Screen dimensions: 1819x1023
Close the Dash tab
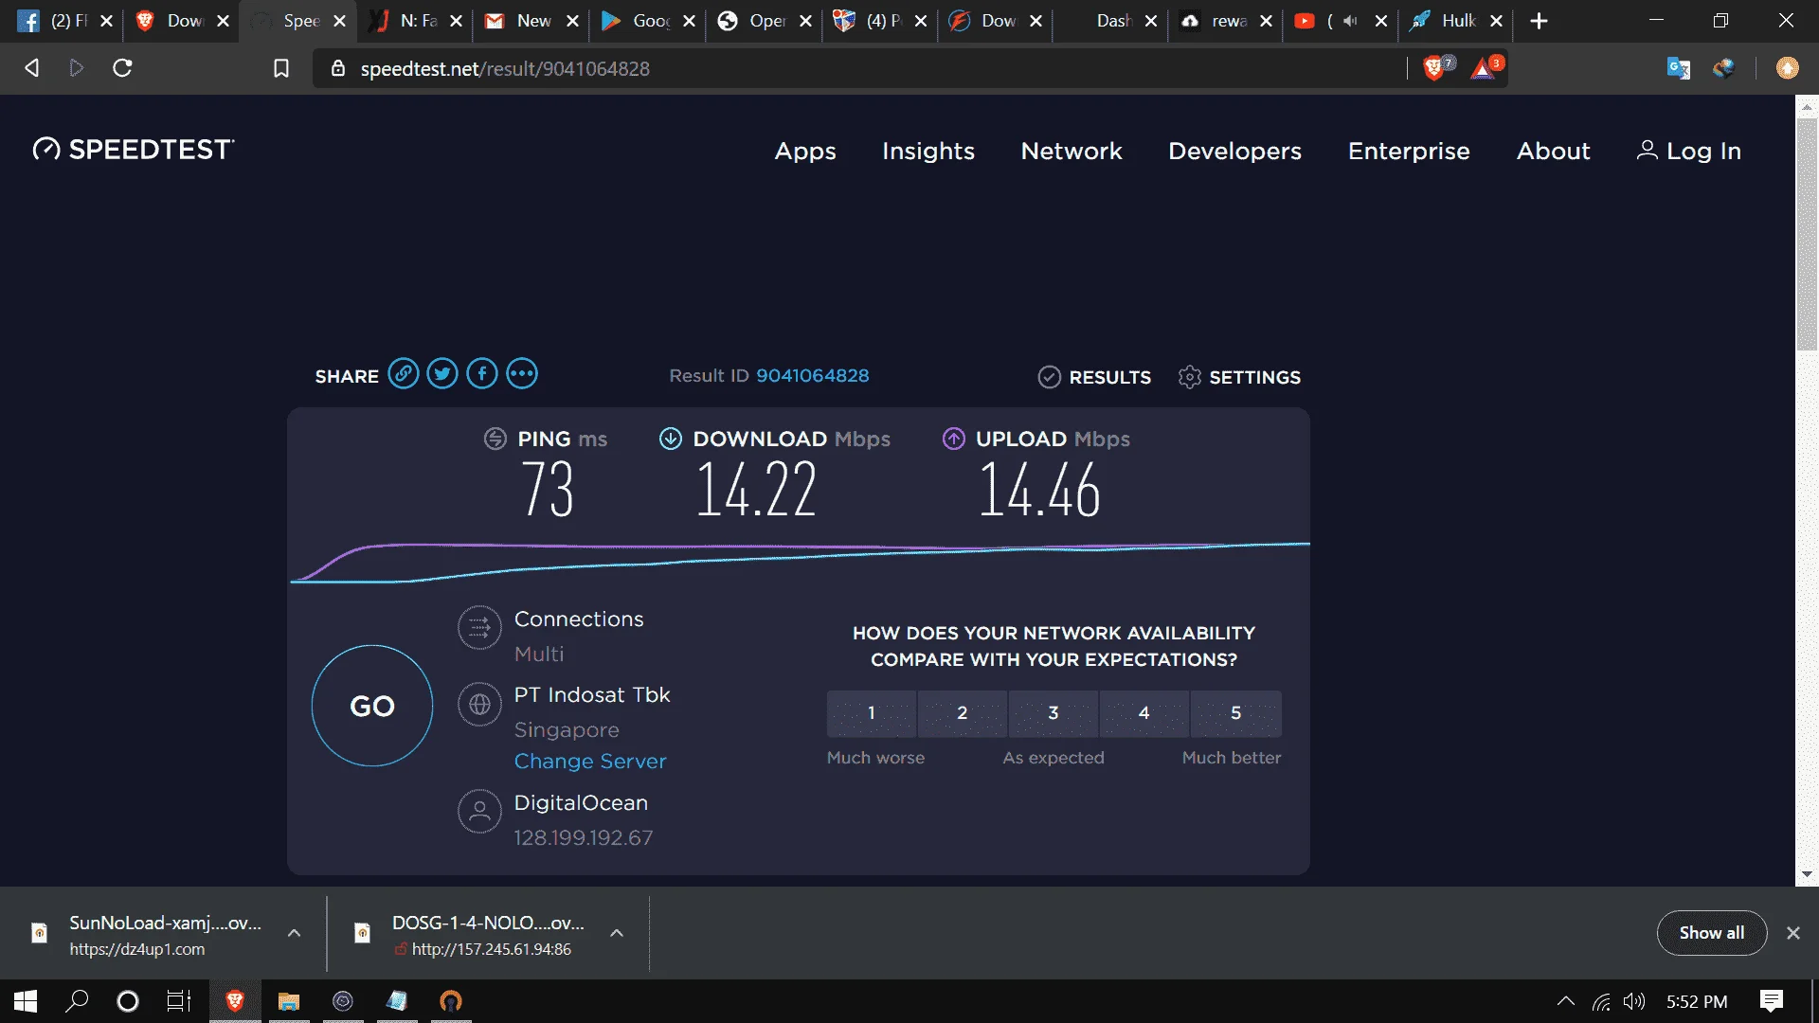tap(1151, 21)
